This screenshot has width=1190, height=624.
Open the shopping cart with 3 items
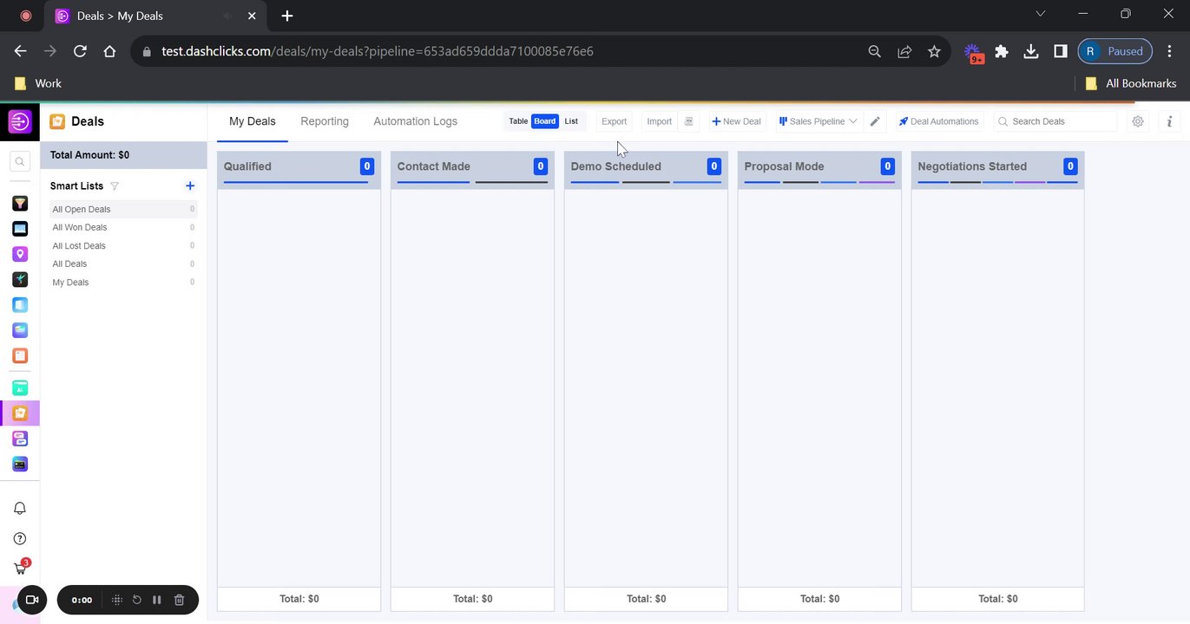(21, 568)
